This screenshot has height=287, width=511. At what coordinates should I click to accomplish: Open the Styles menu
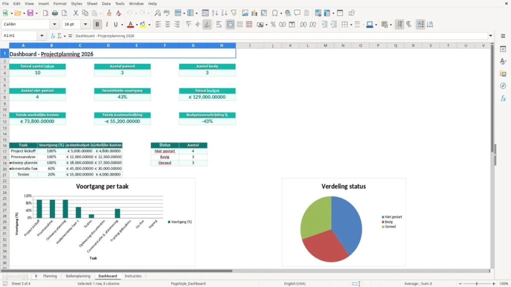[x=76, y=3]
